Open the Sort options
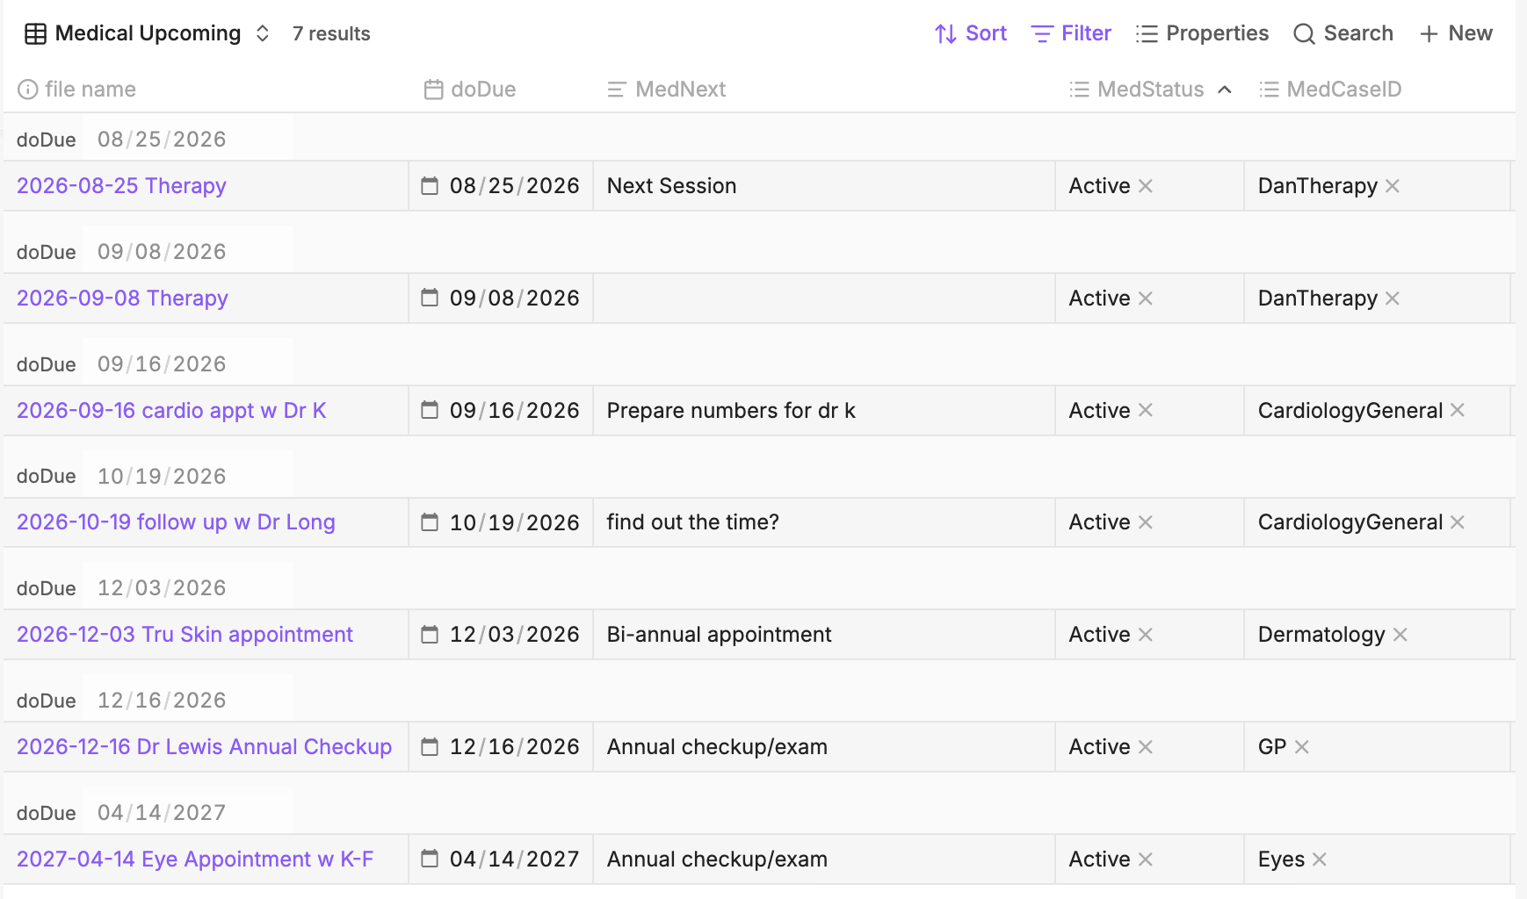The height and width of the screenshot is (899, 1527). [970, 33]
